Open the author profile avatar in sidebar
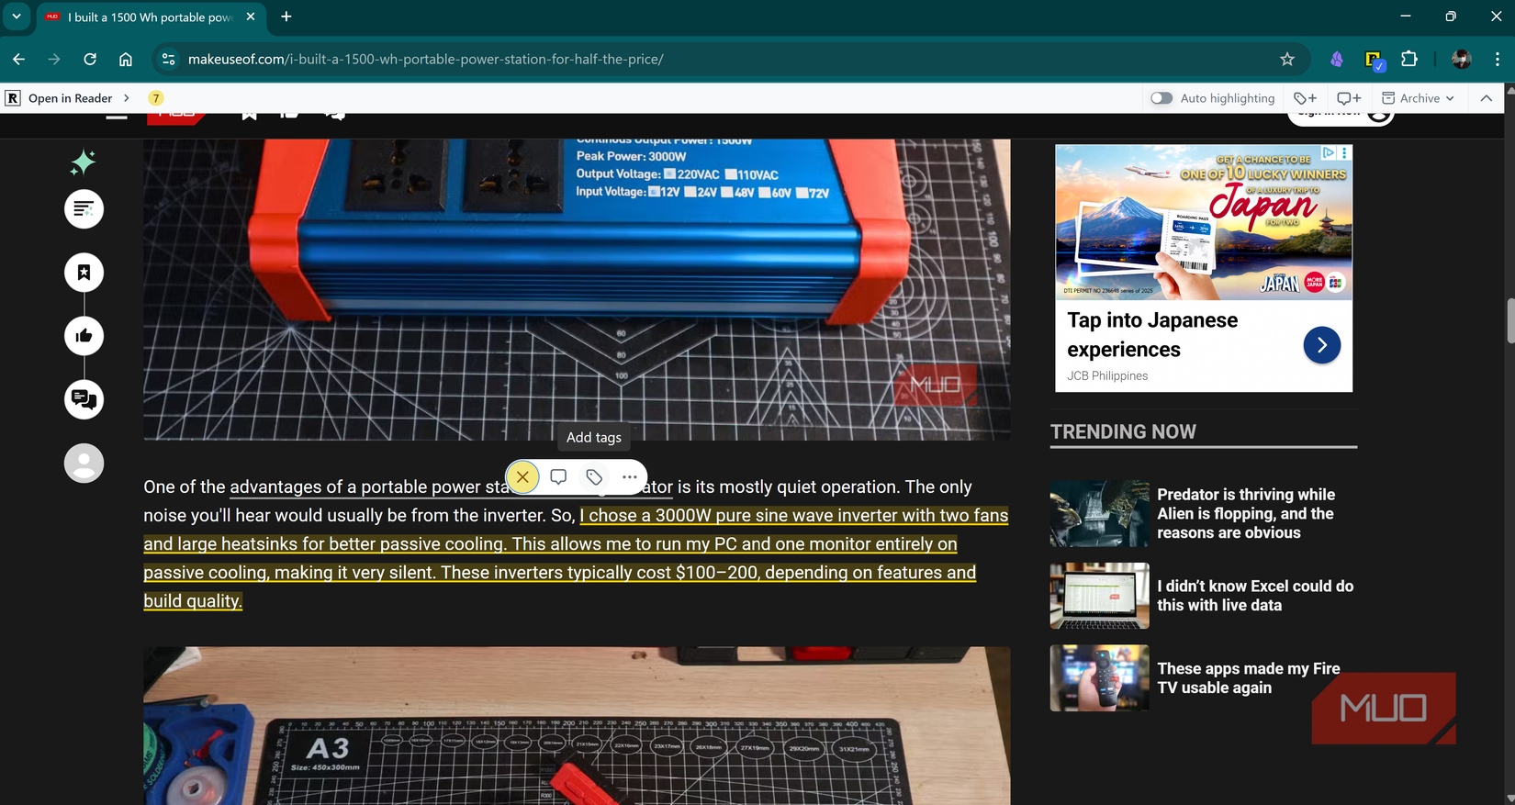The height and width of the screenshot is (805, 1515). pos(84,464)
